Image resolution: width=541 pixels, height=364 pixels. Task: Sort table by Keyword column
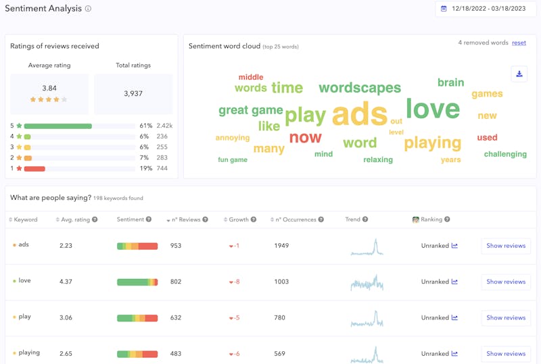coord(26,219)
